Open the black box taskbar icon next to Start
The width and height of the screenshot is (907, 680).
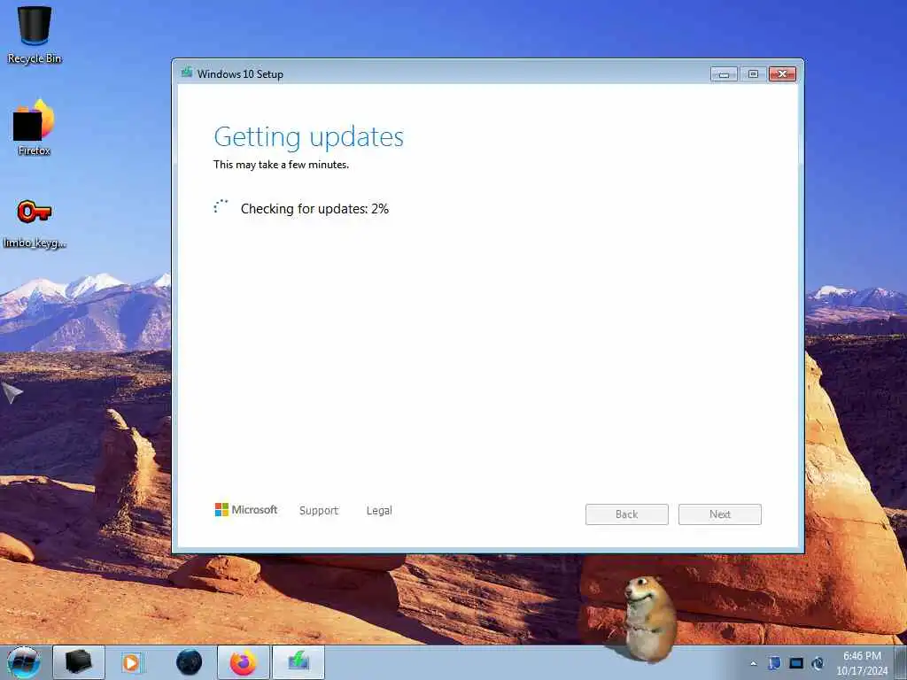[78, 662]
